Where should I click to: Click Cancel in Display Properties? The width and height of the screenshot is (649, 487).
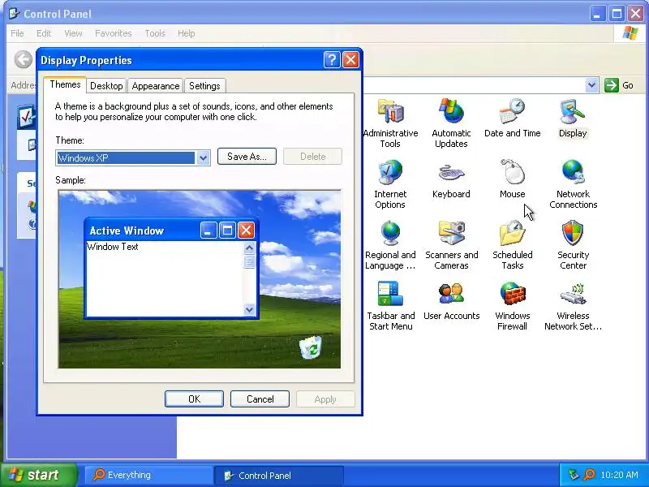click(260, 399)
